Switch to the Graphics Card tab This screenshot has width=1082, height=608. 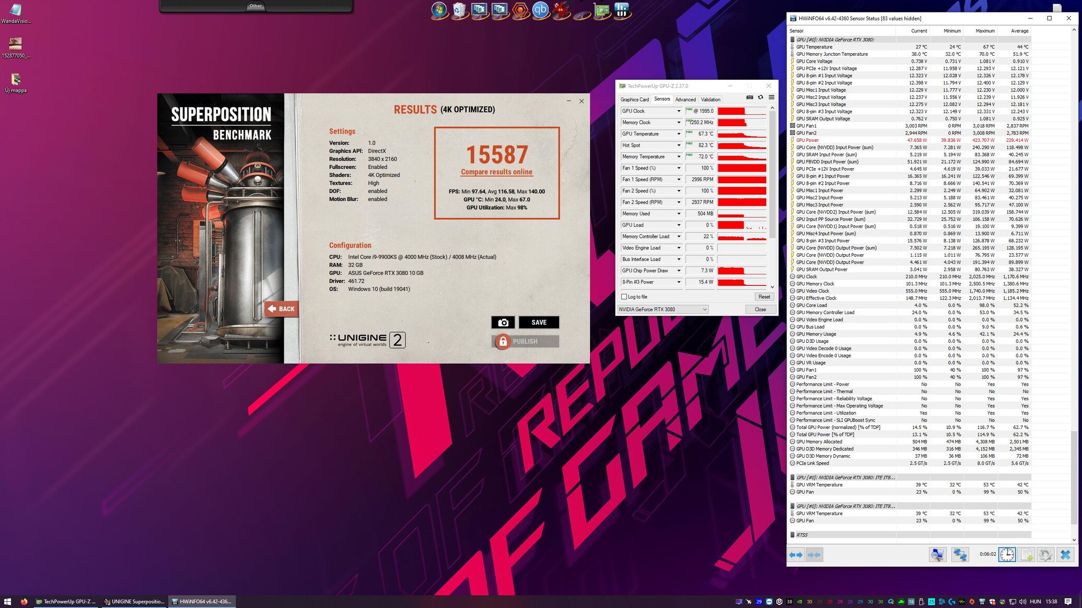[x=634, y=100]
